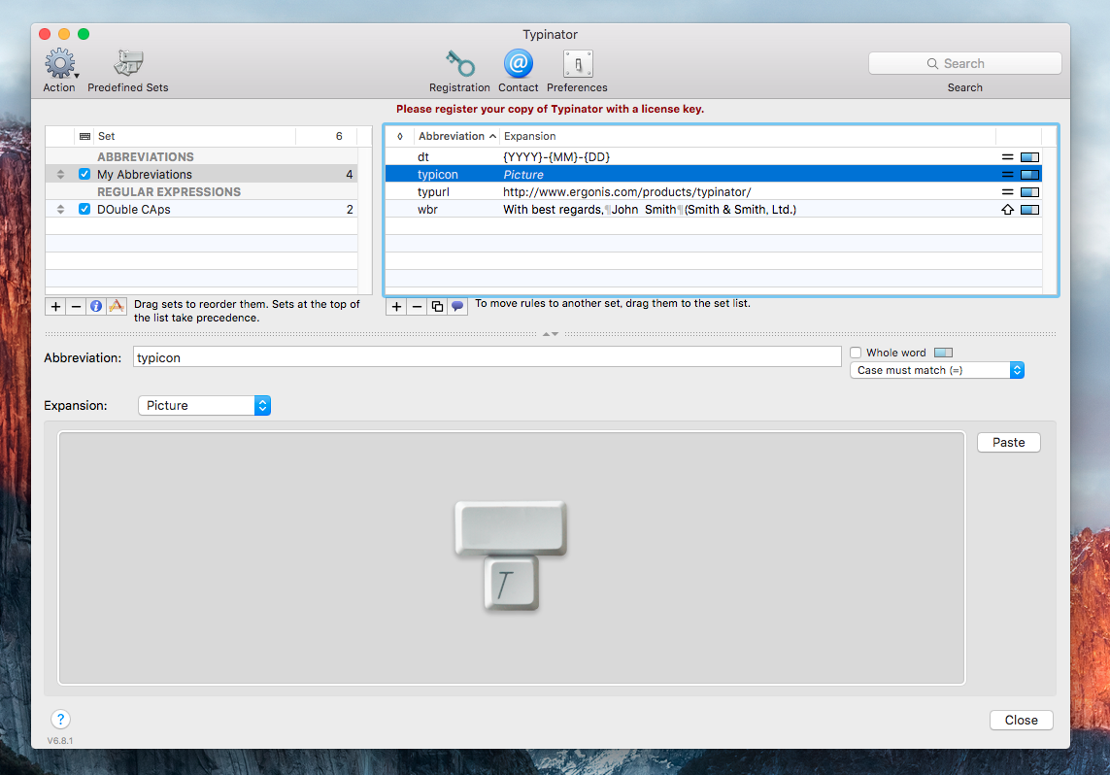Select the dt abbreviation row

pyautogui.click(x=714, y=157)
